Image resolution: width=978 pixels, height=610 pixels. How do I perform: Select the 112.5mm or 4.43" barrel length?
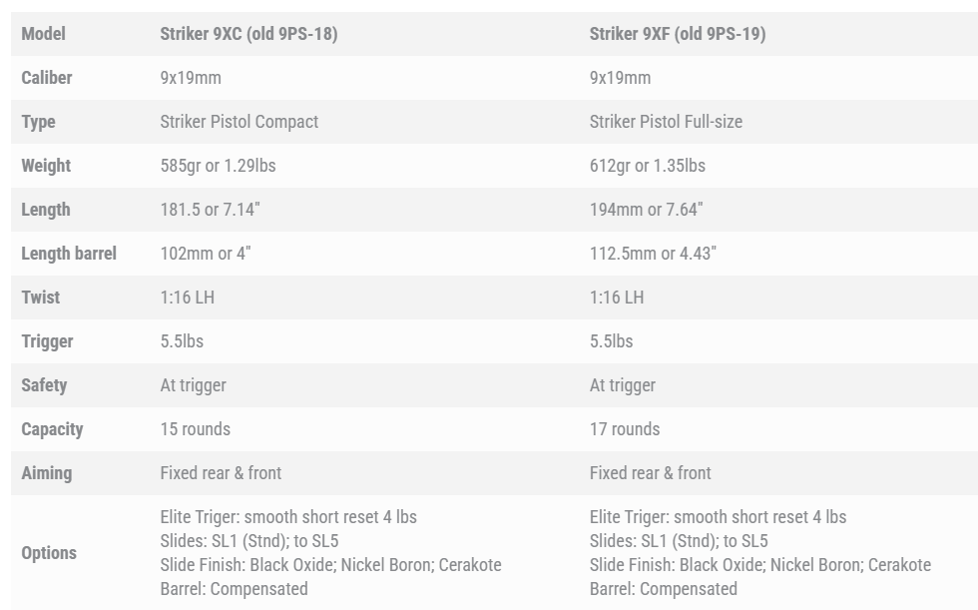pyautogui.click(x=653, y=254)
